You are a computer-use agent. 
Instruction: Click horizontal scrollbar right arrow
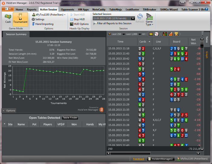click(x=198, y=153)
